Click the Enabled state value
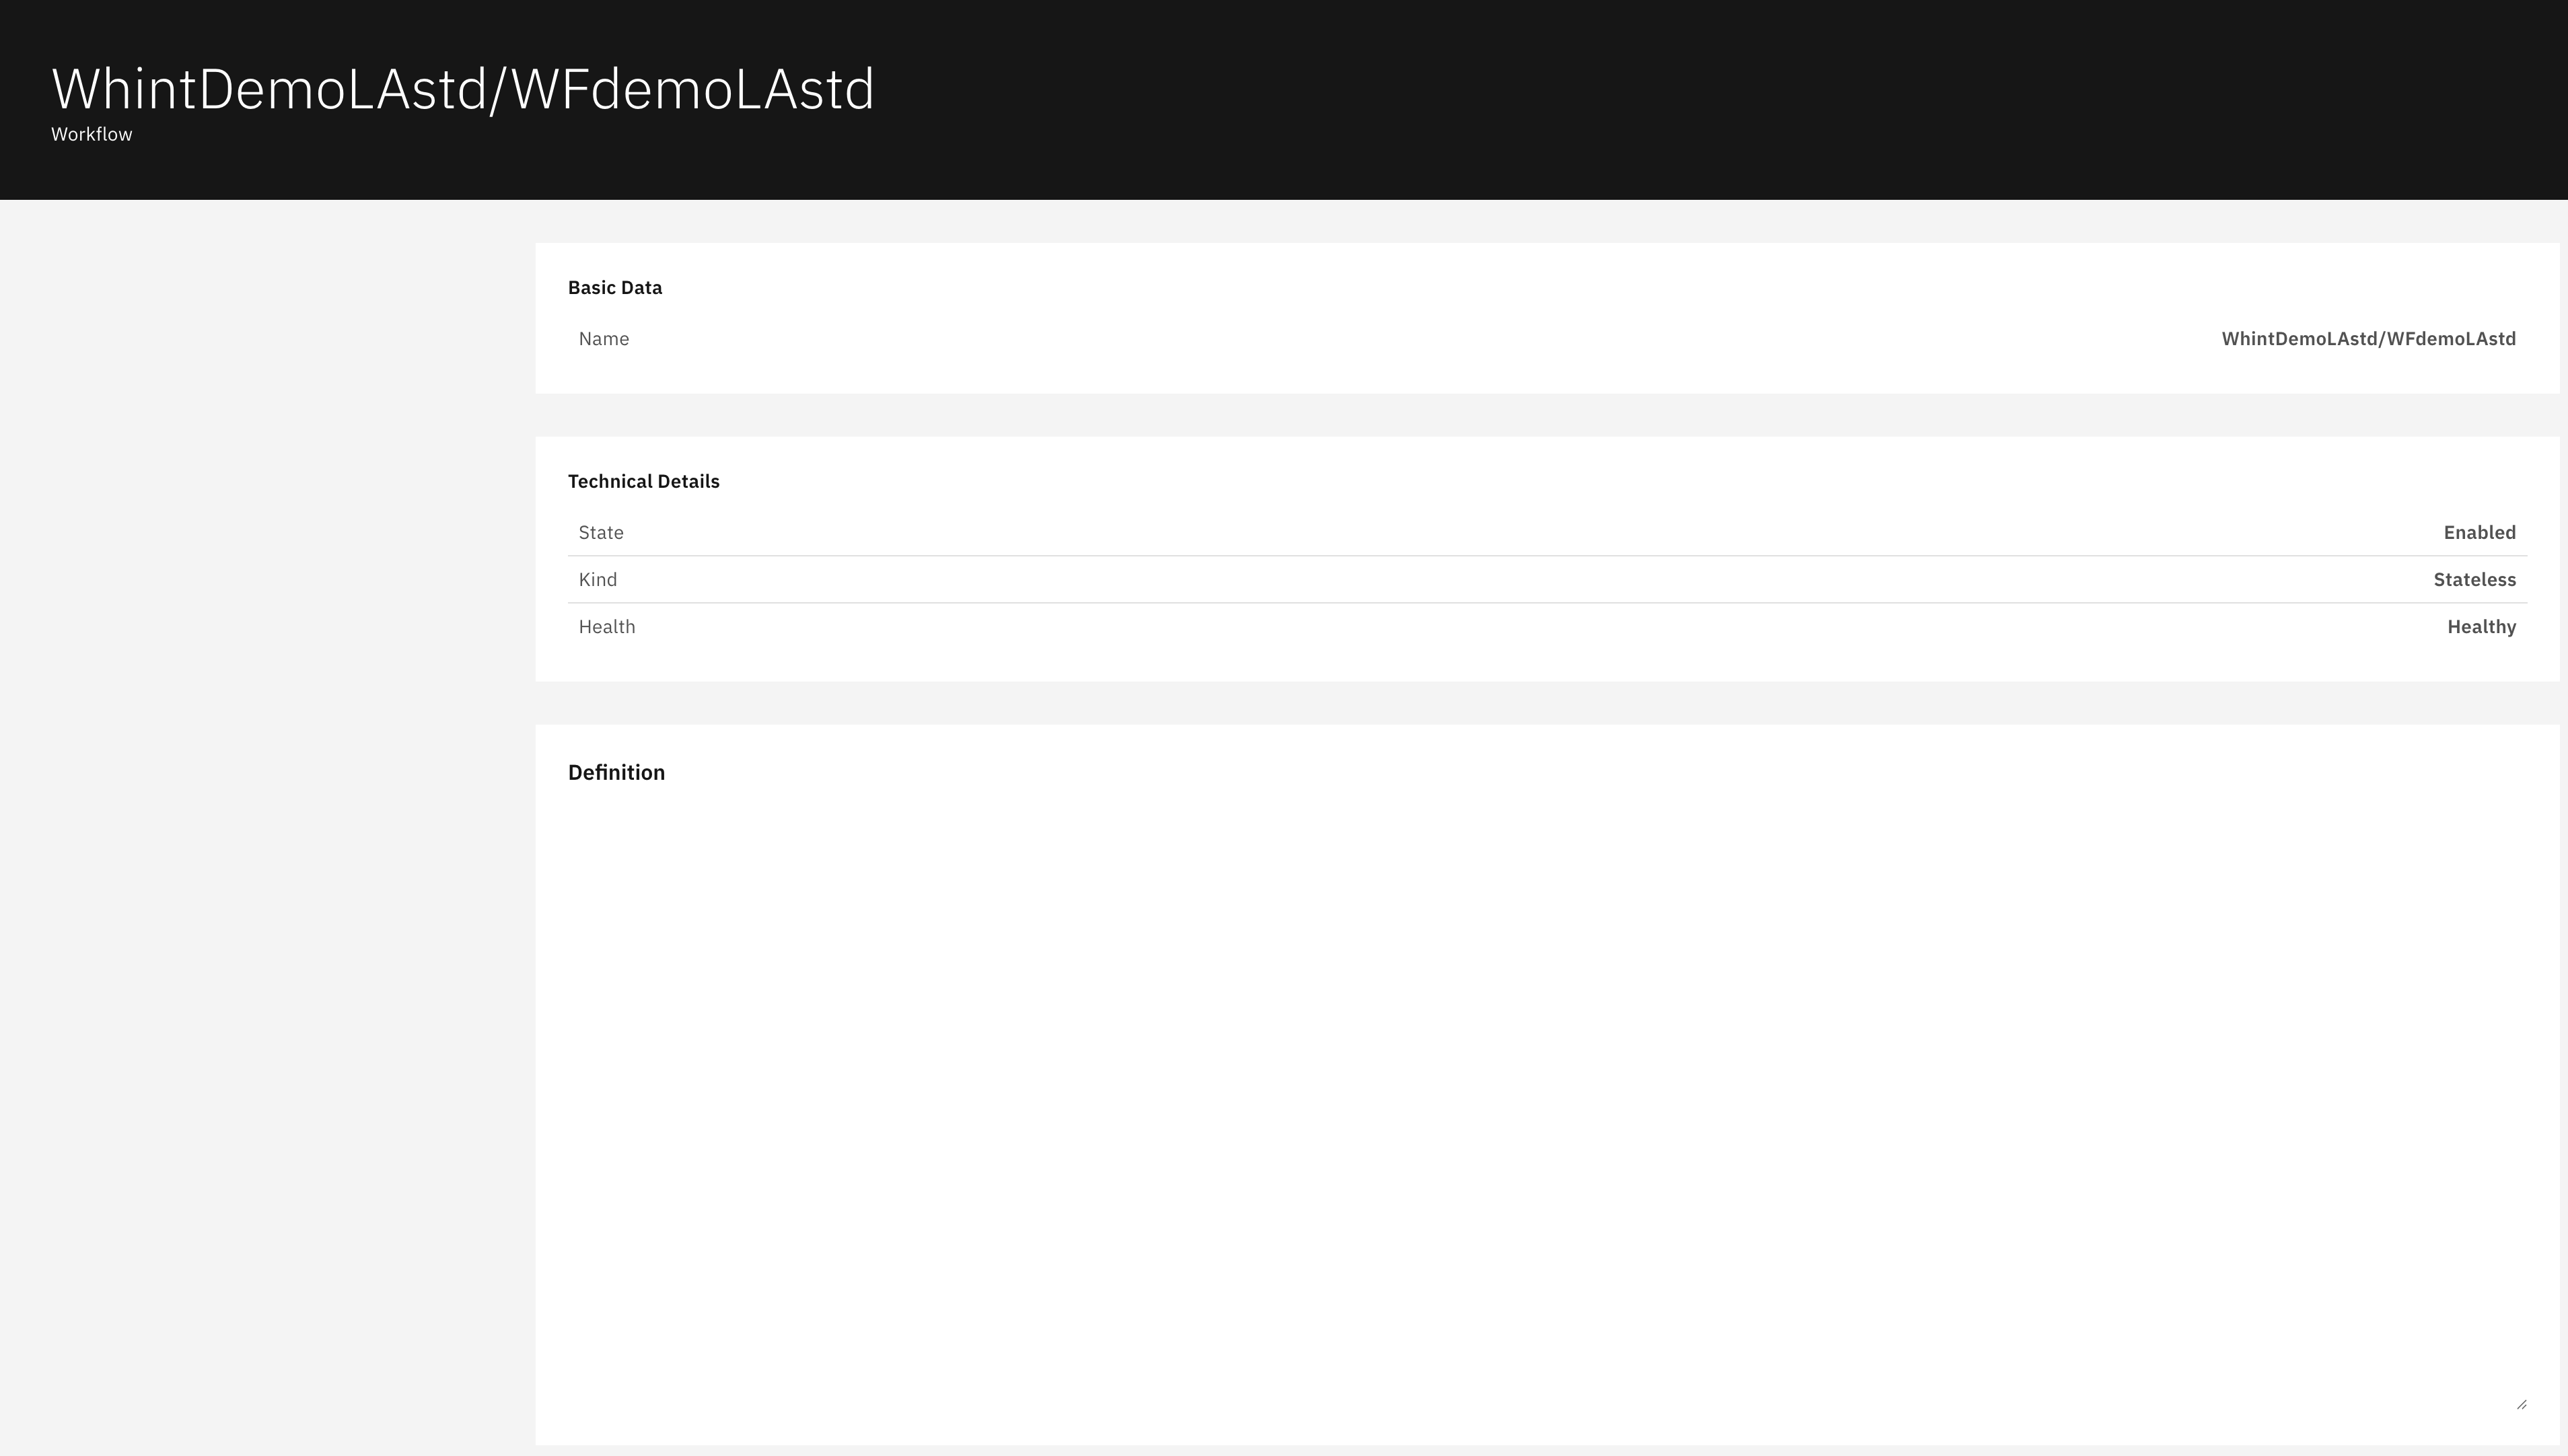2568x1456 pixels. 2479,533
